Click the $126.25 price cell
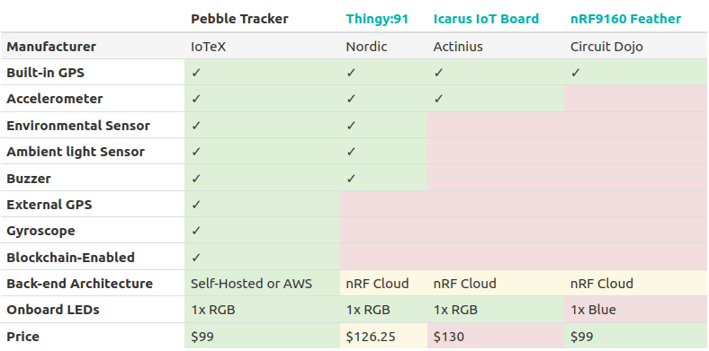The image size is (709, 351). click(x=383, y=336)
